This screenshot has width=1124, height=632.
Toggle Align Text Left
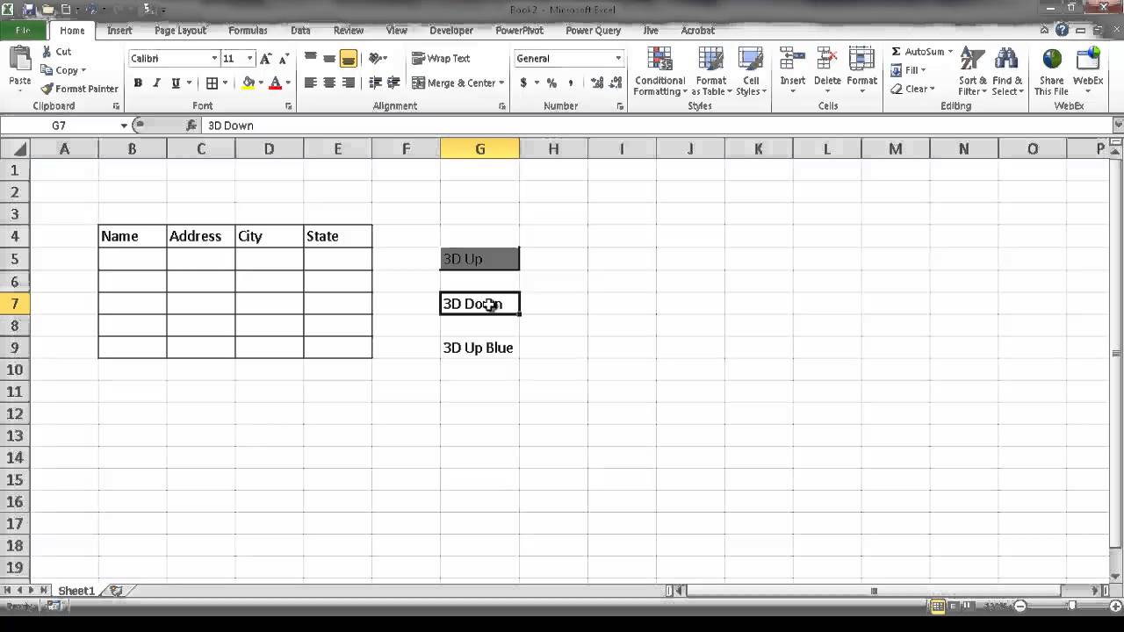pos(311,83)
